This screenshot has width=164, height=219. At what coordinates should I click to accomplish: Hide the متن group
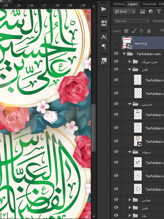click(116, 208)
